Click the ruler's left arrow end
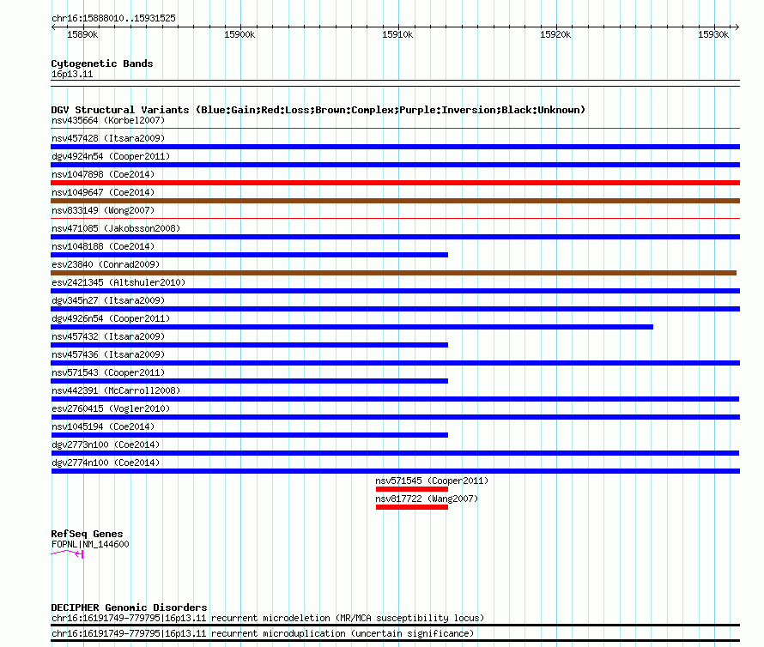Viewport: 764px width, 647px height. pos(53,27)
